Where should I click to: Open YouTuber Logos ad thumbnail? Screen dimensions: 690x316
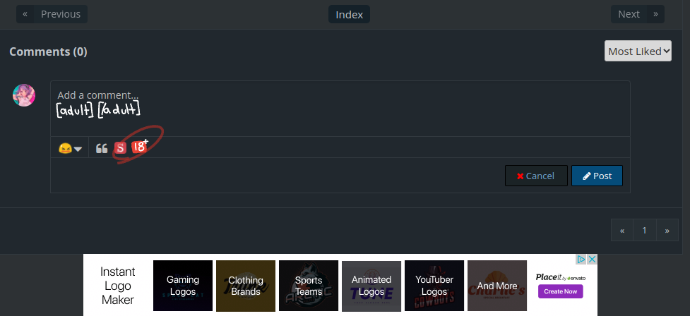coord(434,286)
